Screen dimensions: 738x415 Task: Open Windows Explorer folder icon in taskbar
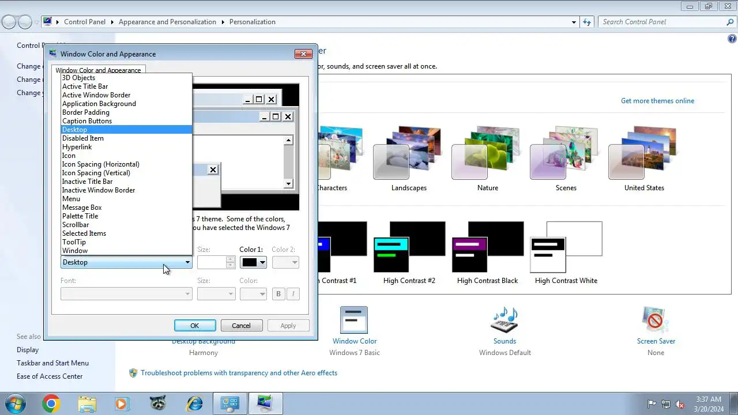pos(87,403)
